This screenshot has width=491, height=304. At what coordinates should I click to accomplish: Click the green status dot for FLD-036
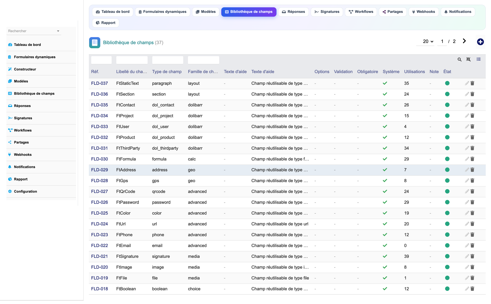447,94
